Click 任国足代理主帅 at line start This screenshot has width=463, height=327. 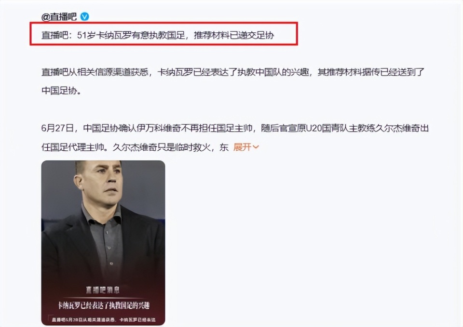click(x=72, y=147)
